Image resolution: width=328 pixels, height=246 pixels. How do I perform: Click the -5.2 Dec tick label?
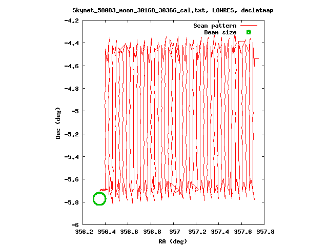click(72, 134)
